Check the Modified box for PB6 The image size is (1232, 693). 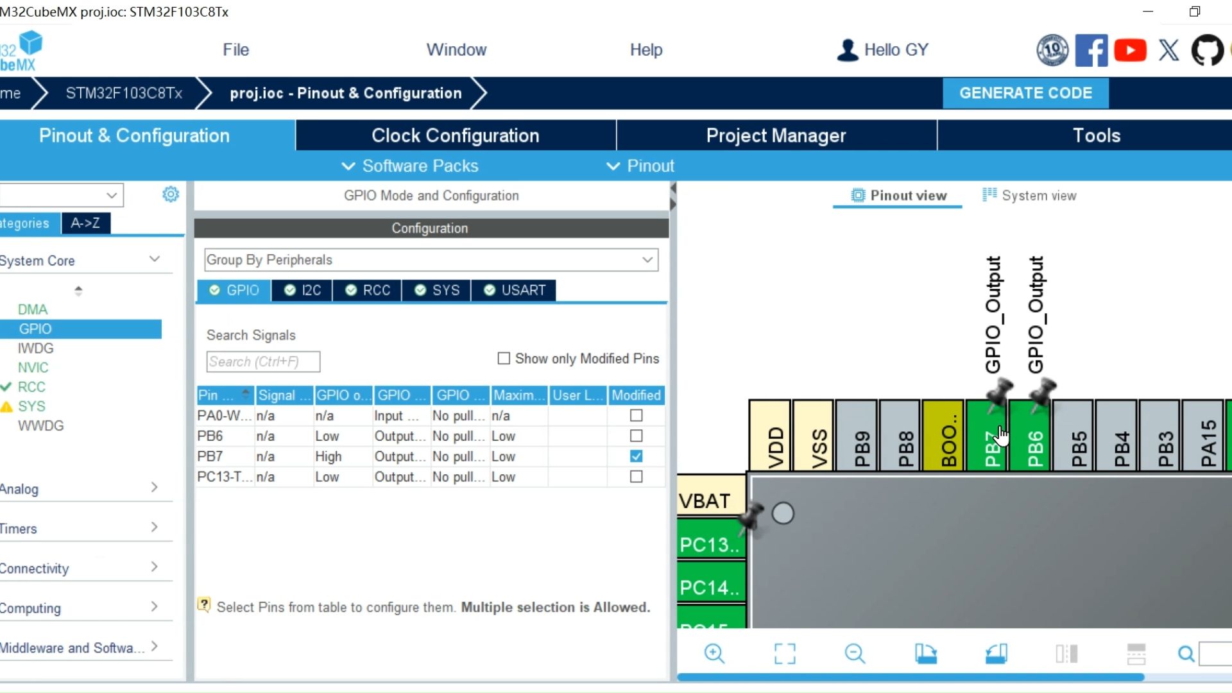636,436
